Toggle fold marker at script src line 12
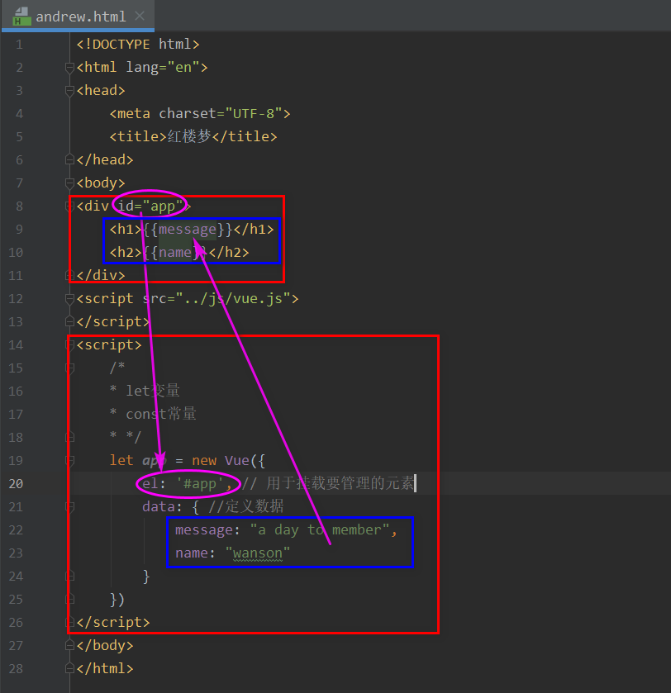 pos(69,299)
